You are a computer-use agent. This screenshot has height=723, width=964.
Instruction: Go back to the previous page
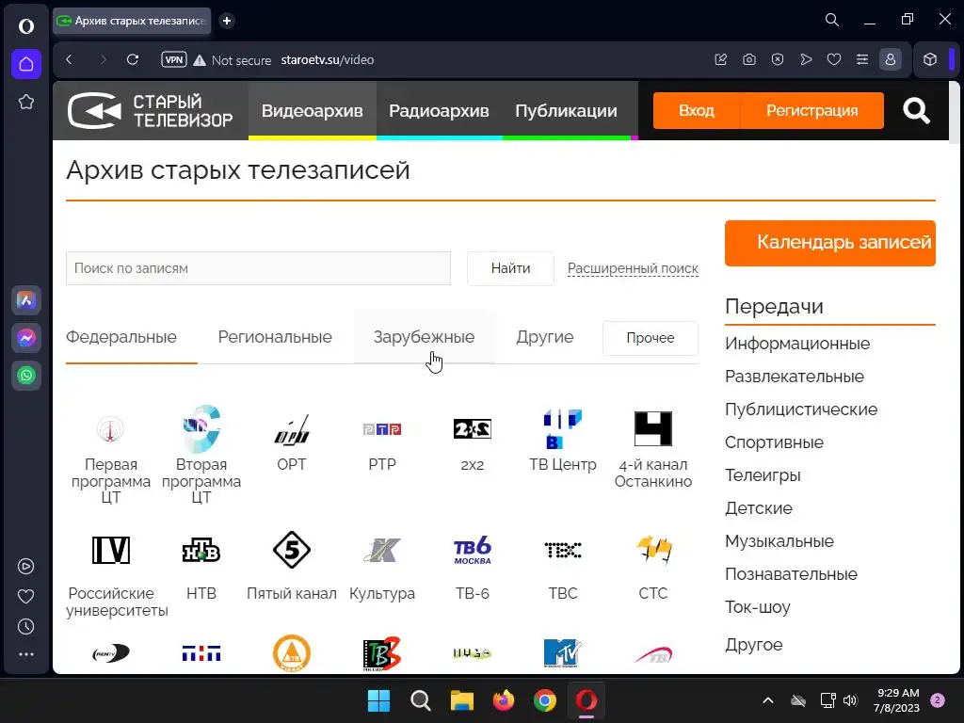(69, 59)
